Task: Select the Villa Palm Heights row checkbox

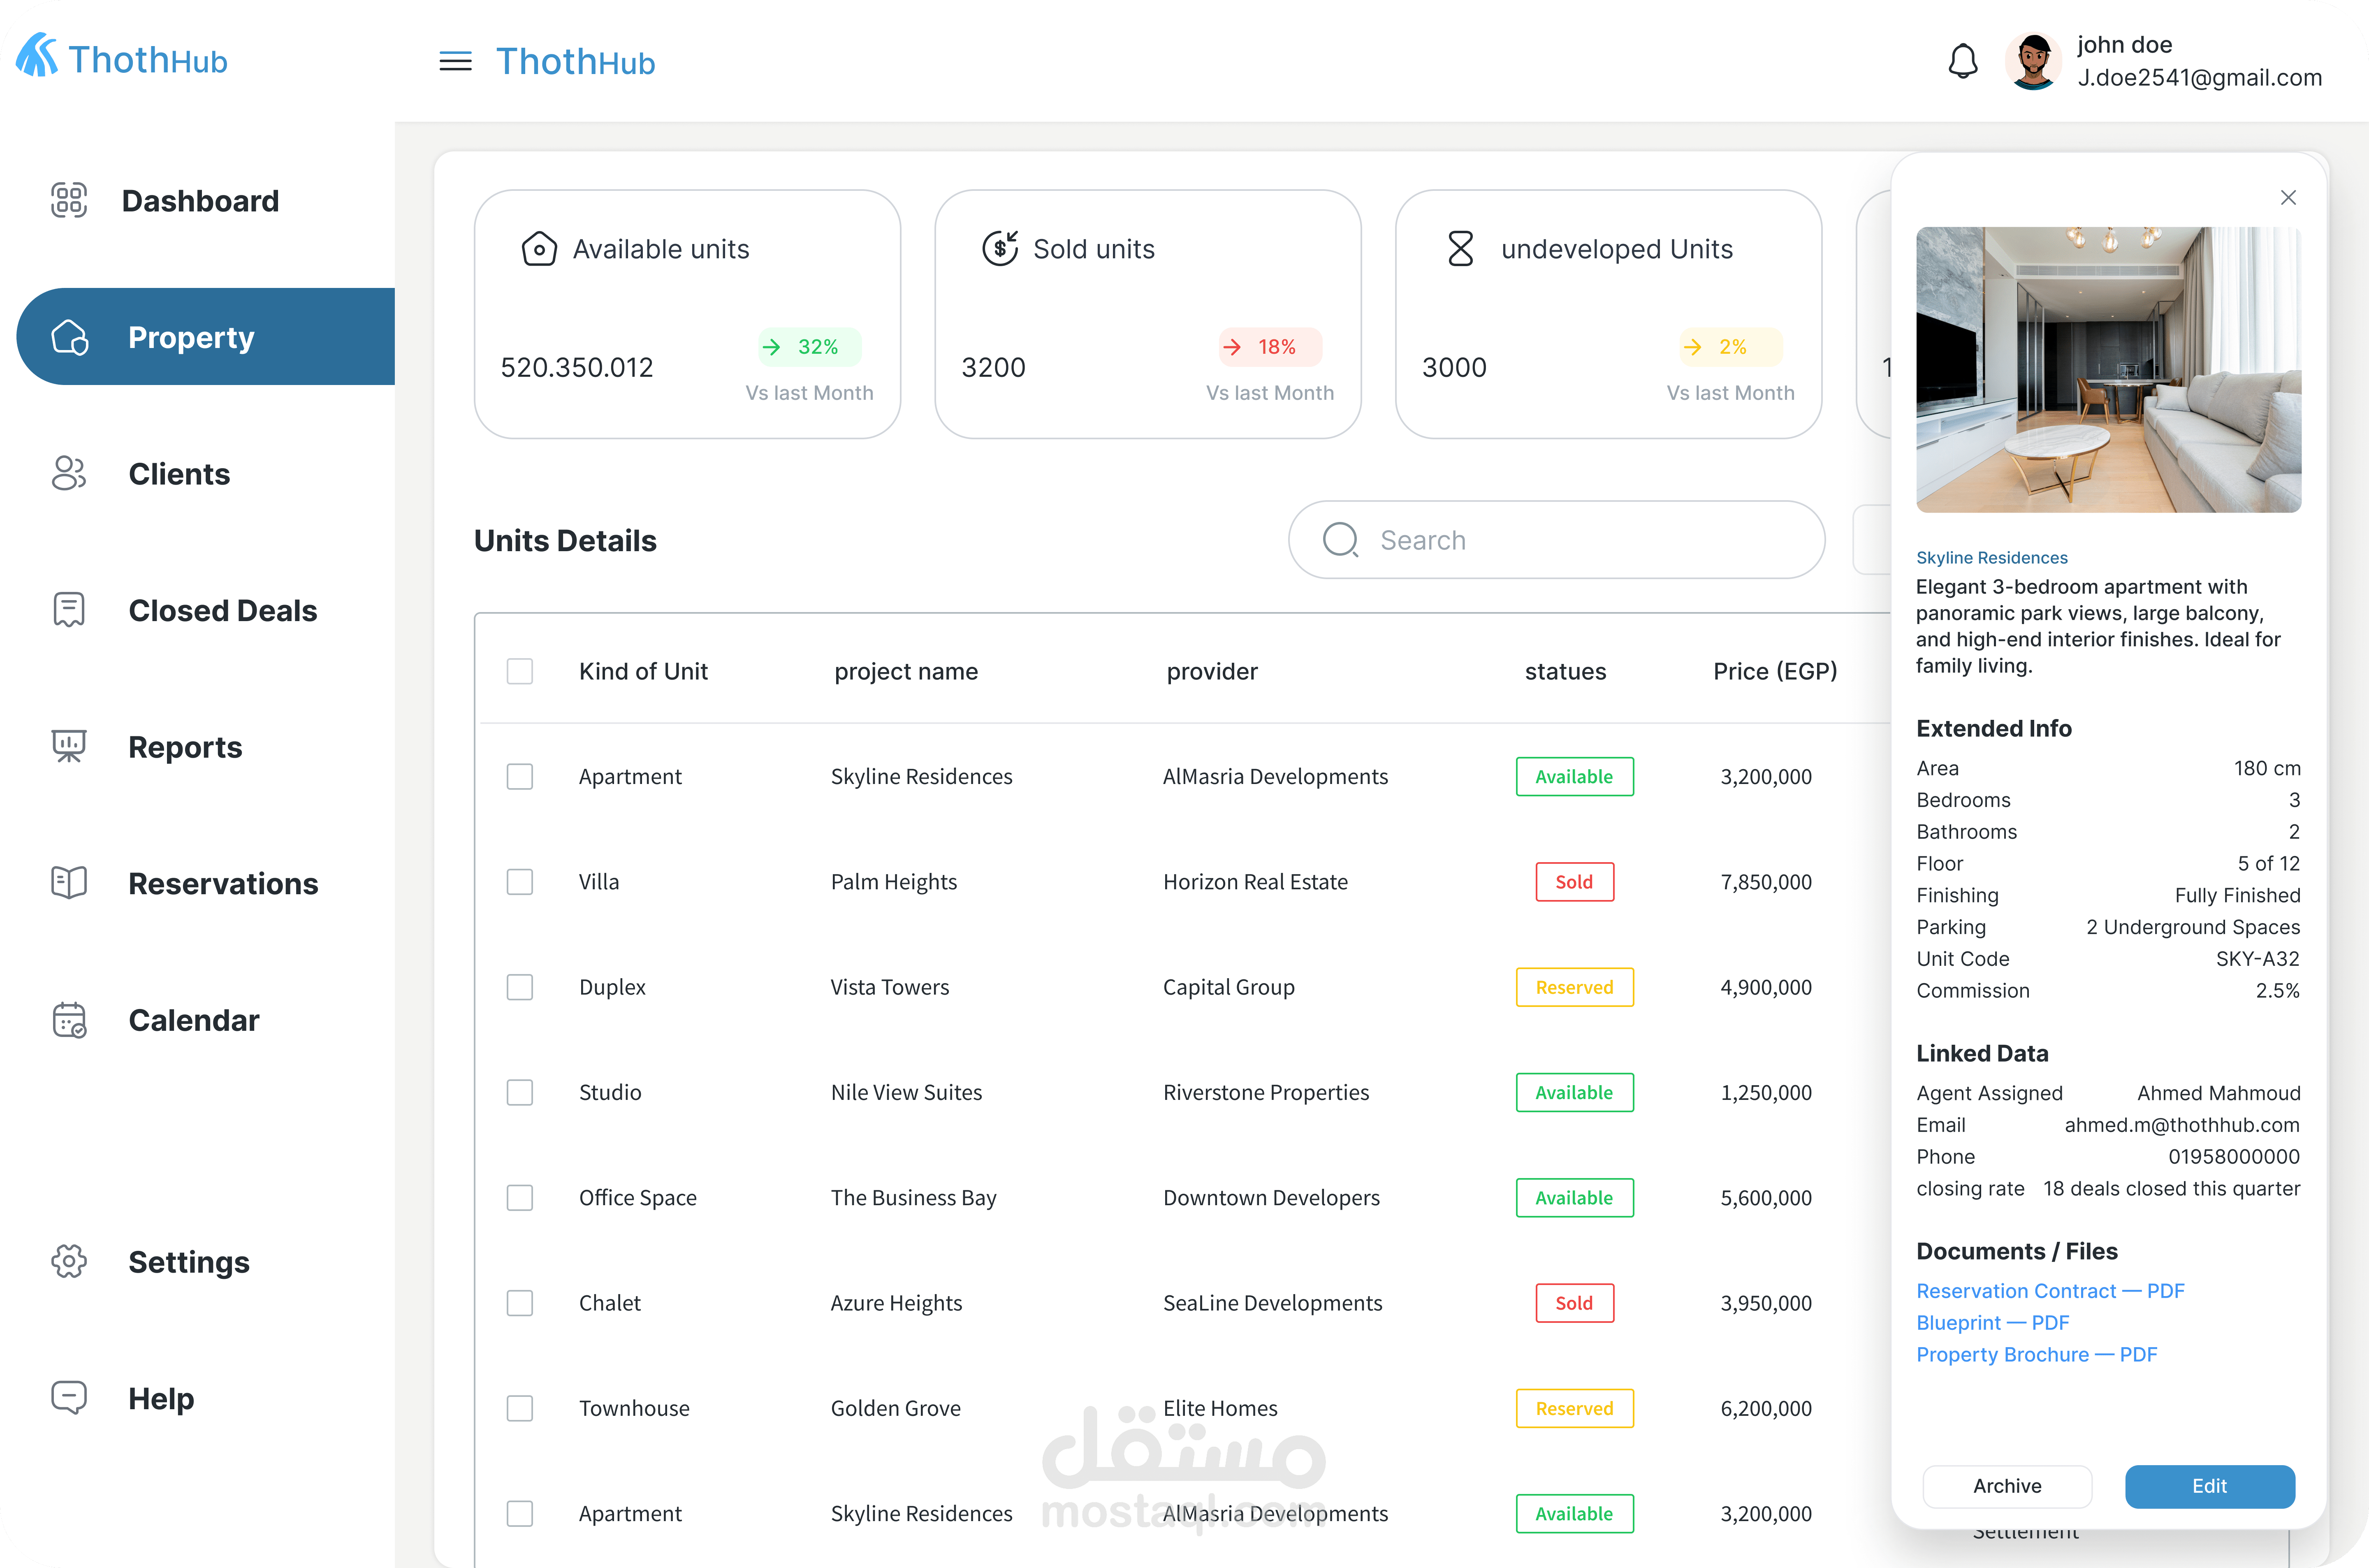Action: click(520, 882)
